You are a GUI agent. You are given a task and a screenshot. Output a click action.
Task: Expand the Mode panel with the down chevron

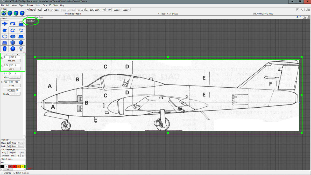point(24,137)
